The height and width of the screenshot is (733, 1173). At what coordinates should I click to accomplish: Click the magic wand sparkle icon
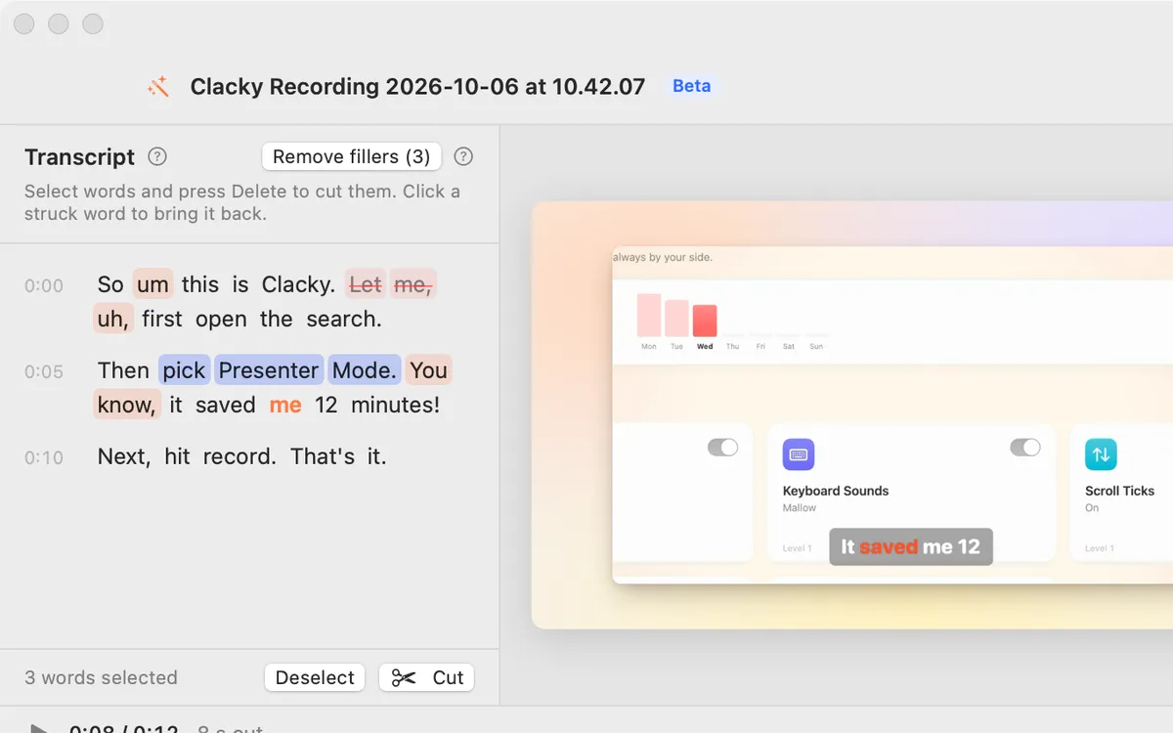158,87
